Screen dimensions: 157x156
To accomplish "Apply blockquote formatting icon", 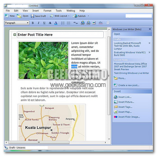I will (75, 23).
